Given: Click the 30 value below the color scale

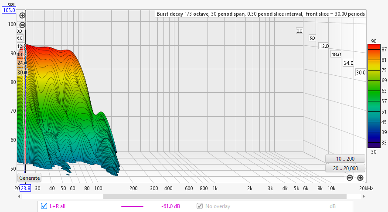Looking at the screenshot, I should 374,152.
